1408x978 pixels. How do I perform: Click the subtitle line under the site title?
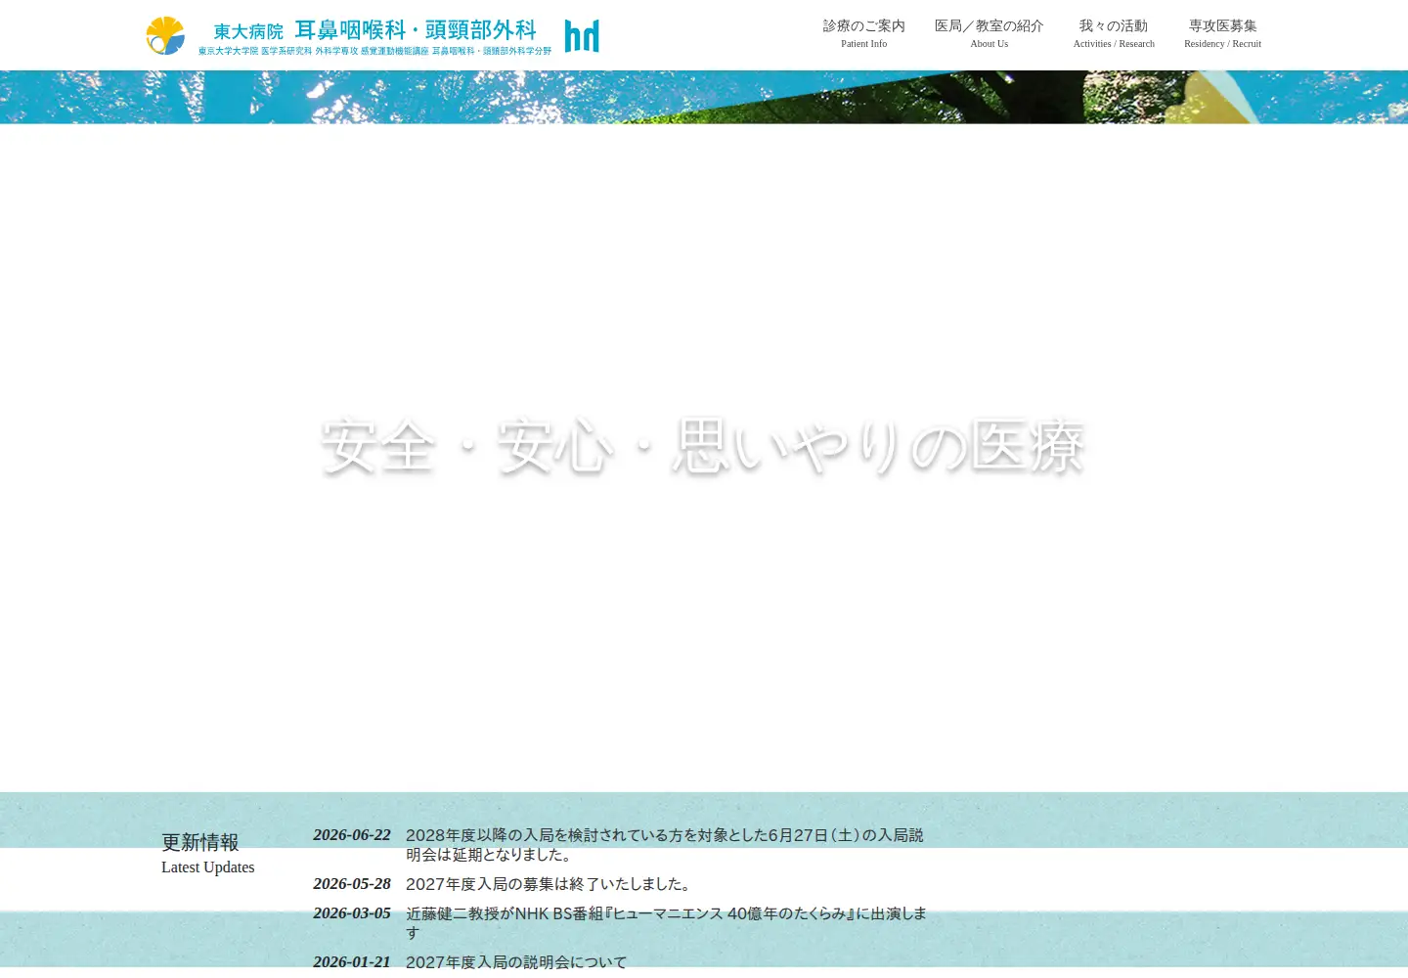click(375, 51)
